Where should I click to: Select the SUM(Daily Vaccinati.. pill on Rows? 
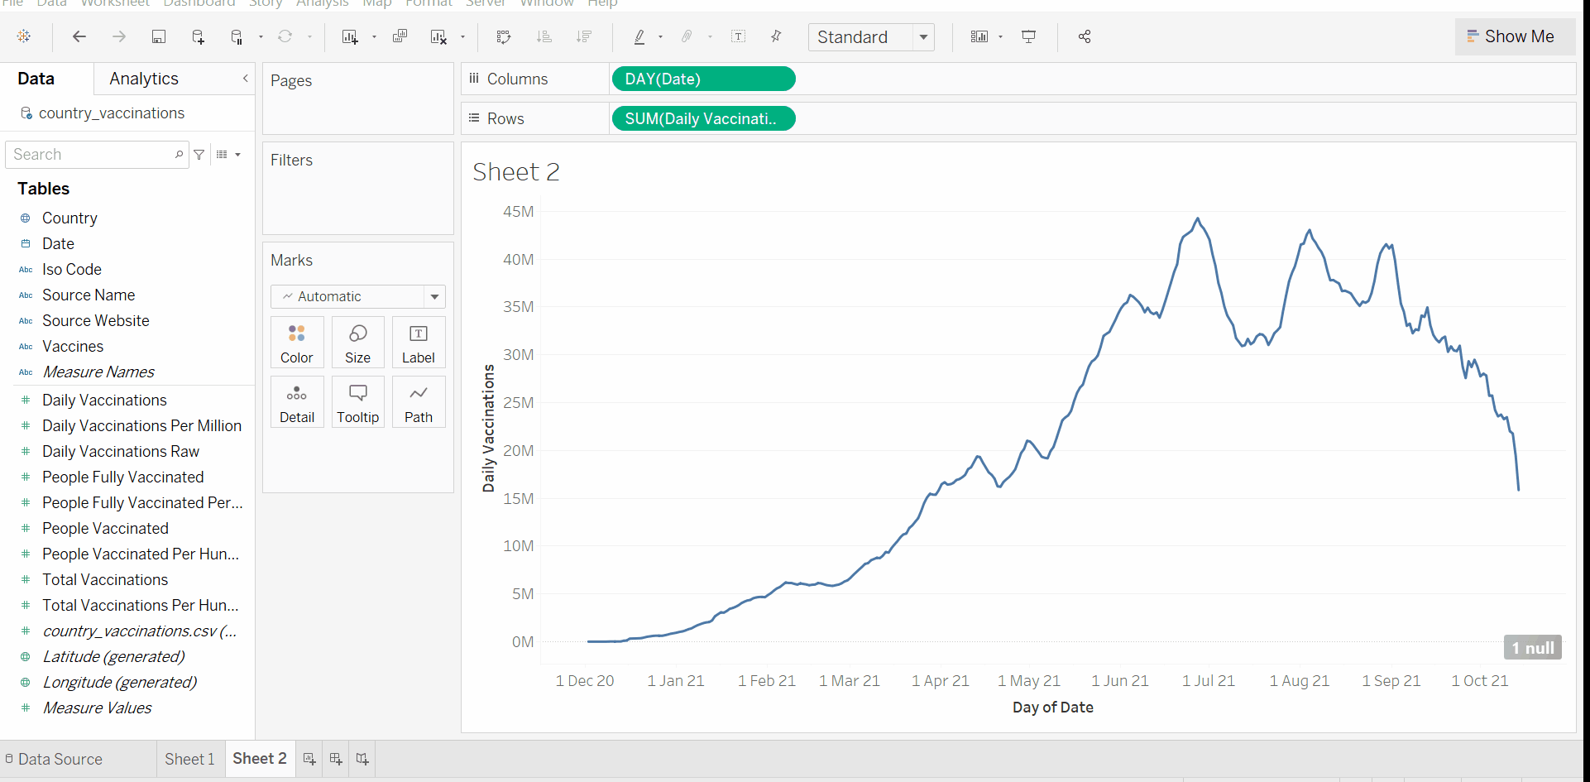703,118
